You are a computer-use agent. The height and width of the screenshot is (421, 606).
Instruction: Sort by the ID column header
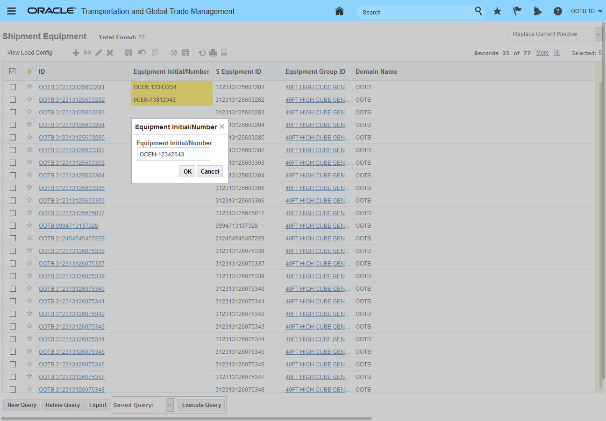coord(42,71)
